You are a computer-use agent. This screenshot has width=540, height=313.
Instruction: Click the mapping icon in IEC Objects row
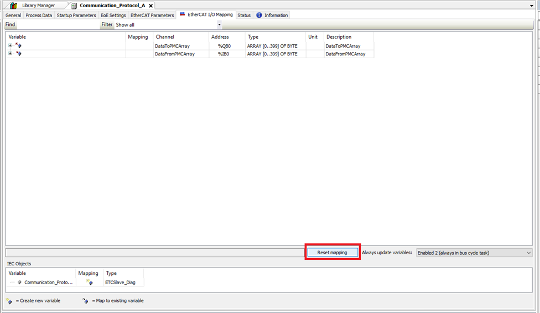89,282
